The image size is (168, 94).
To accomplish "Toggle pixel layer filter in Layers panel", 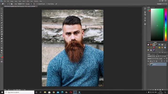I will 157,56.
